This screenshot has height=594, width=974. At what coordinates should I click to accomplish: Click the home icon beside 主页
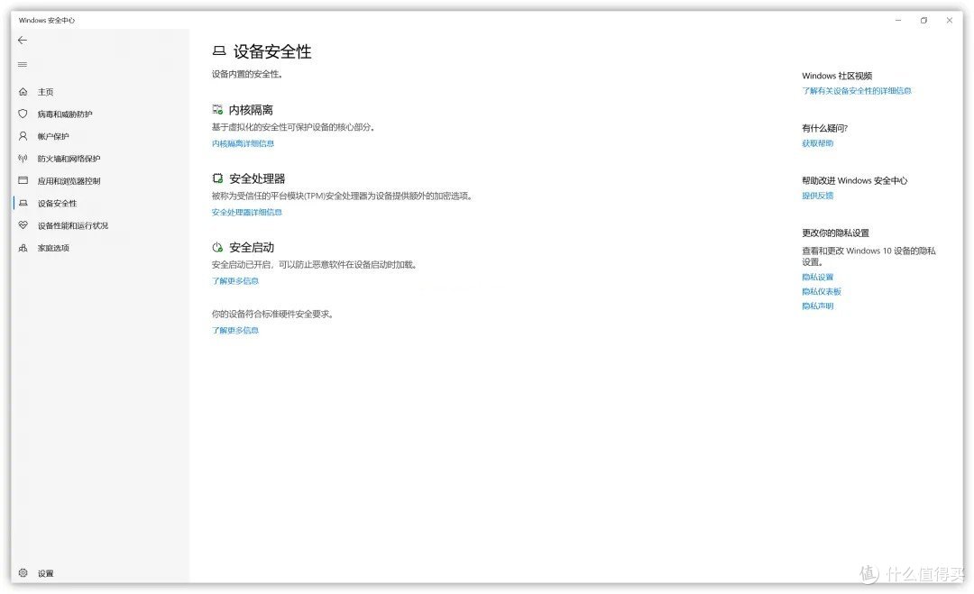tap(23, 92)
